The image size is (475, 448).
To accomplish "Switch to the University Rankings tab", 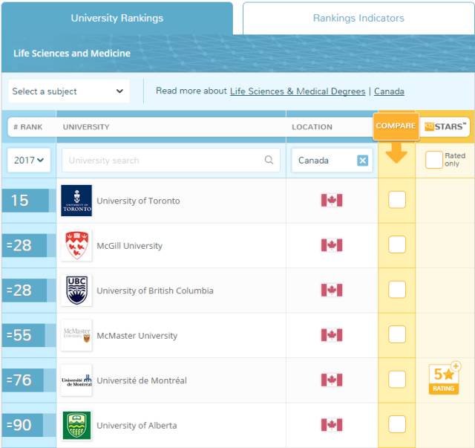I will click(x=117, y=18).
